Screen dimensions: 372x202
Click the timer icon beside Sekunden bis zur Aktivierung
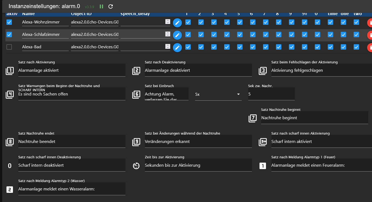pos(136,166)
